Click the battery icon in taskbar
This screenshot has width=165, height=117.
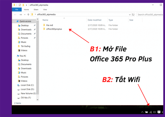coord(146,112)
